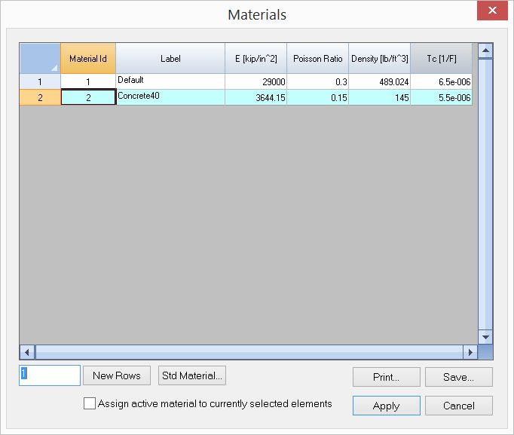The height and width of the screenshot is (435, 514).
Task: Select the Concrete40 label cell
Action: [170, 97]
